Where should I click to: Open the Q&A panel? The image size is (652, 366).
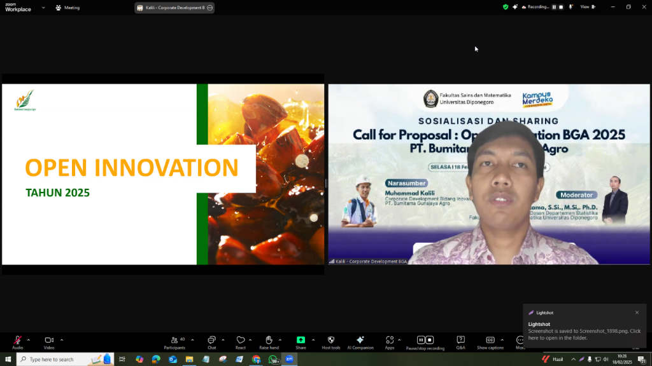coord(460,341)
